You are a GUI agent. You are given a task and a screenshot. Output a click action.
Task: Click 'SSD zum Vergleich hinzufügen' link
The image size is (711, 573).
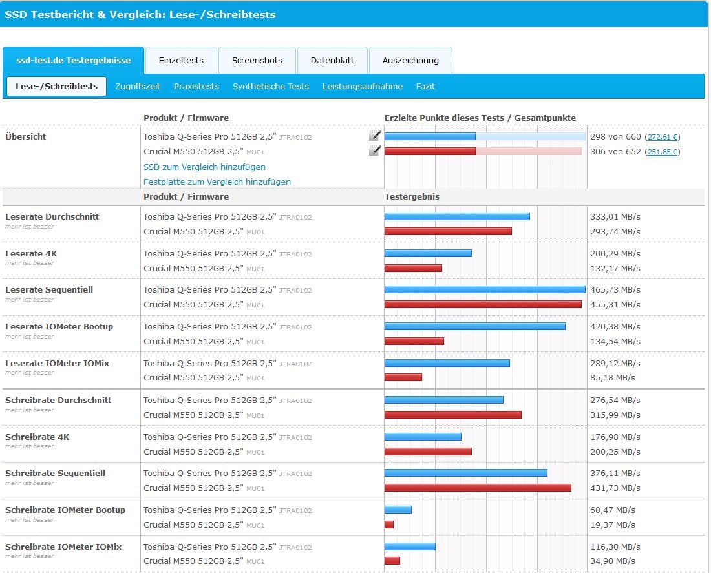tap(204, 167)
